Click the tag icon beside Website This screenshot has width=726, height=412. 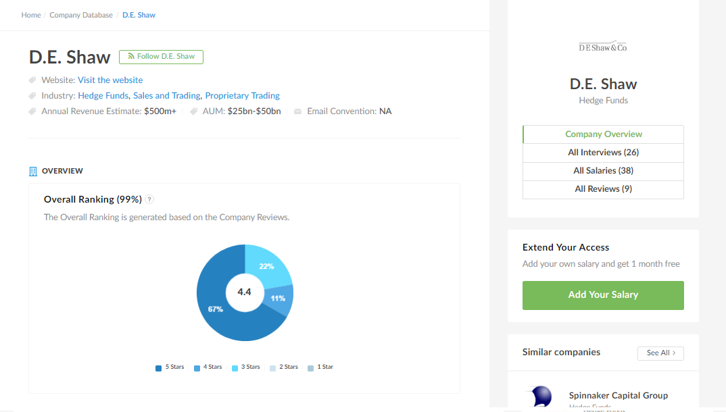click(x=32, y=80)
